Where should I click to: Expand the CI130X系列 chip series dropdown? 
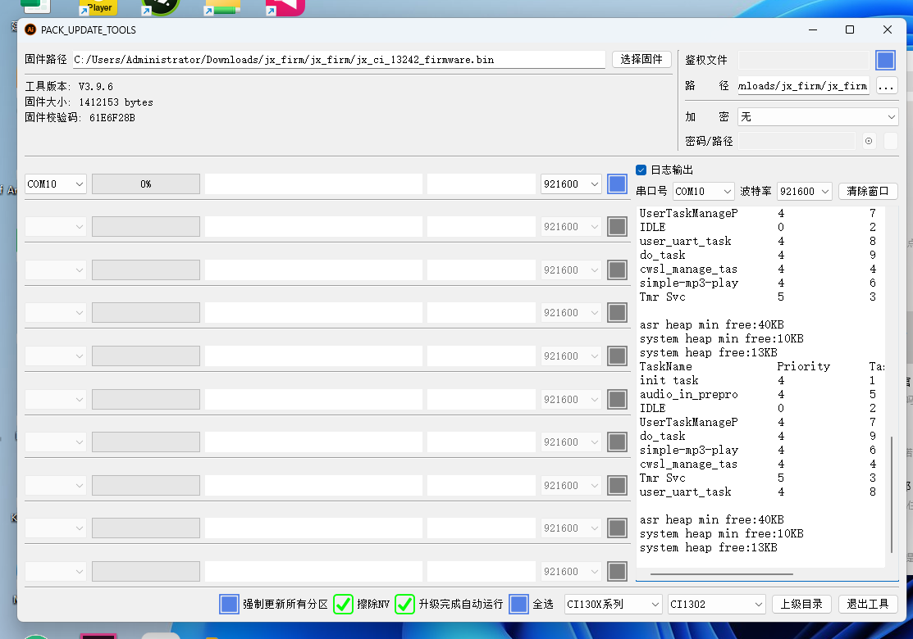[613, 605]
